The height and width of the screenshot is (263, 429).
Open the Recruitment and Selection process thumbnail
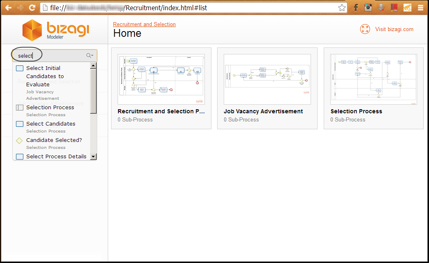pyautogui.click(x=161, y=79)
